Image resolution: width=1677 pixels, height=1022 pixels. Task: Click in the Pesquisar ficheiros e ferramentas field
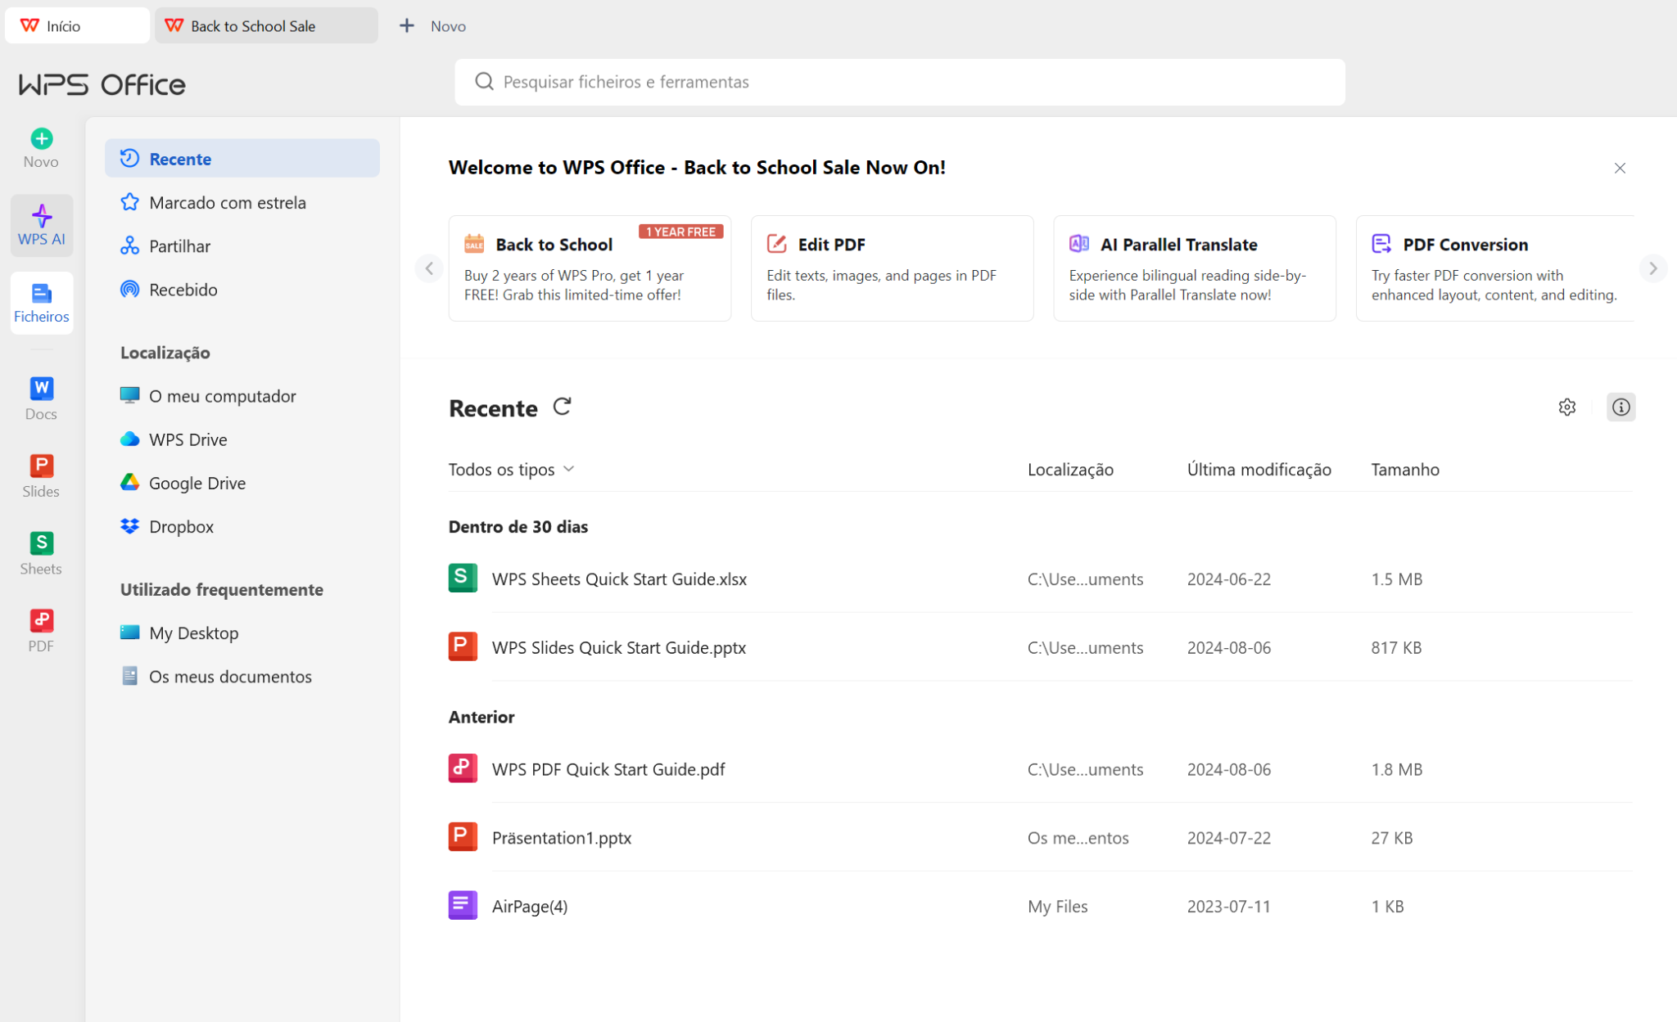coord(899,82)
